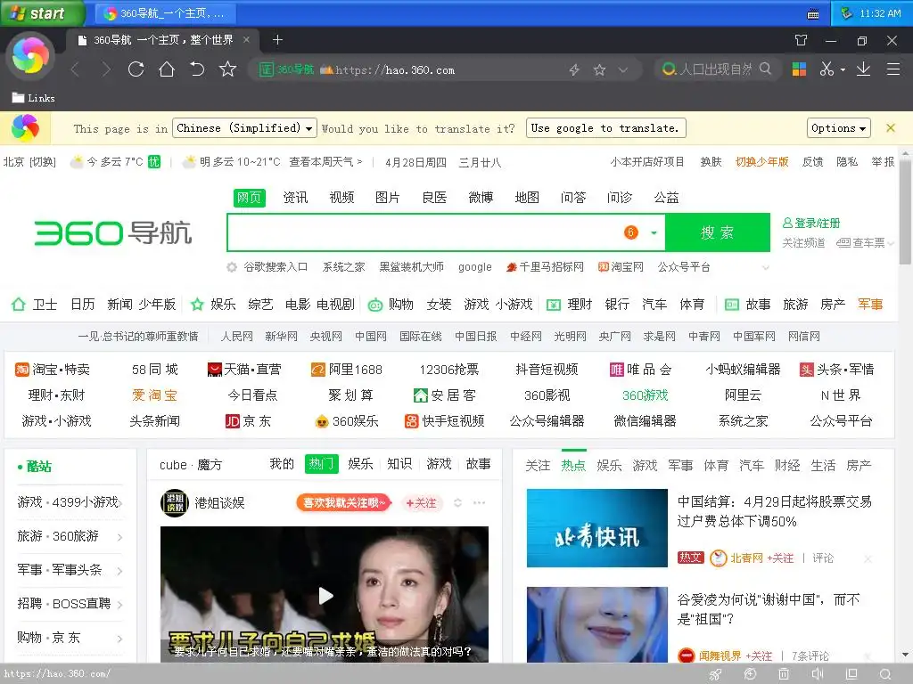Click the lightning speed-mode icon in address bar
The height and width of the screenshot is (684, 913).
[x=574, y=70]
